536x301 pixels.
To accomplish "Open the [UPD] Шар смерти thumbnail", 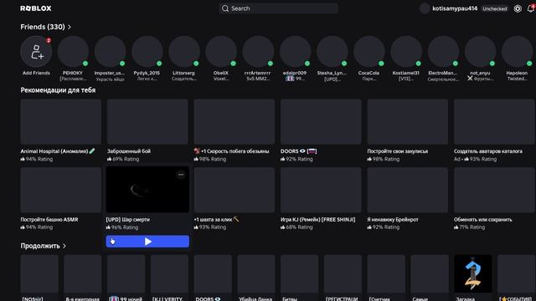I will pyautogui.click(x=147, y=190).
